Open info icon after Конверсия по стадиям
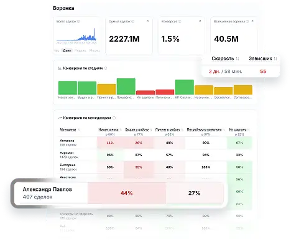291x242 pixels. (106, 68)
